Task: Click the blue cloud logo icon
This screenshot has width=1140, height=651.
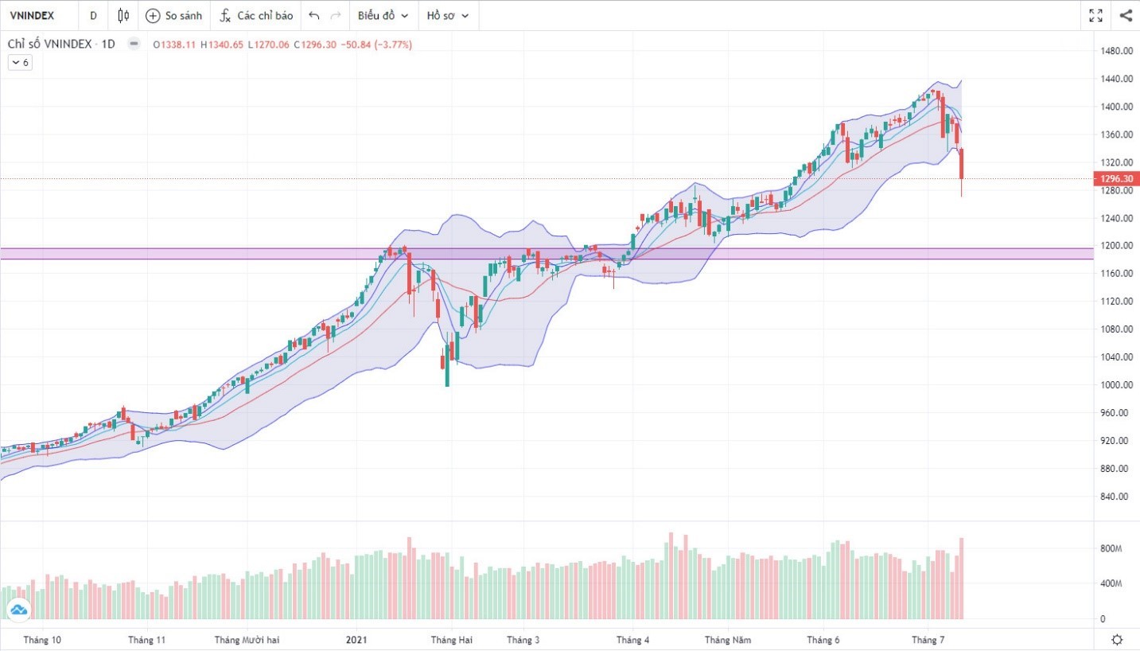Action: coord(18,610)
